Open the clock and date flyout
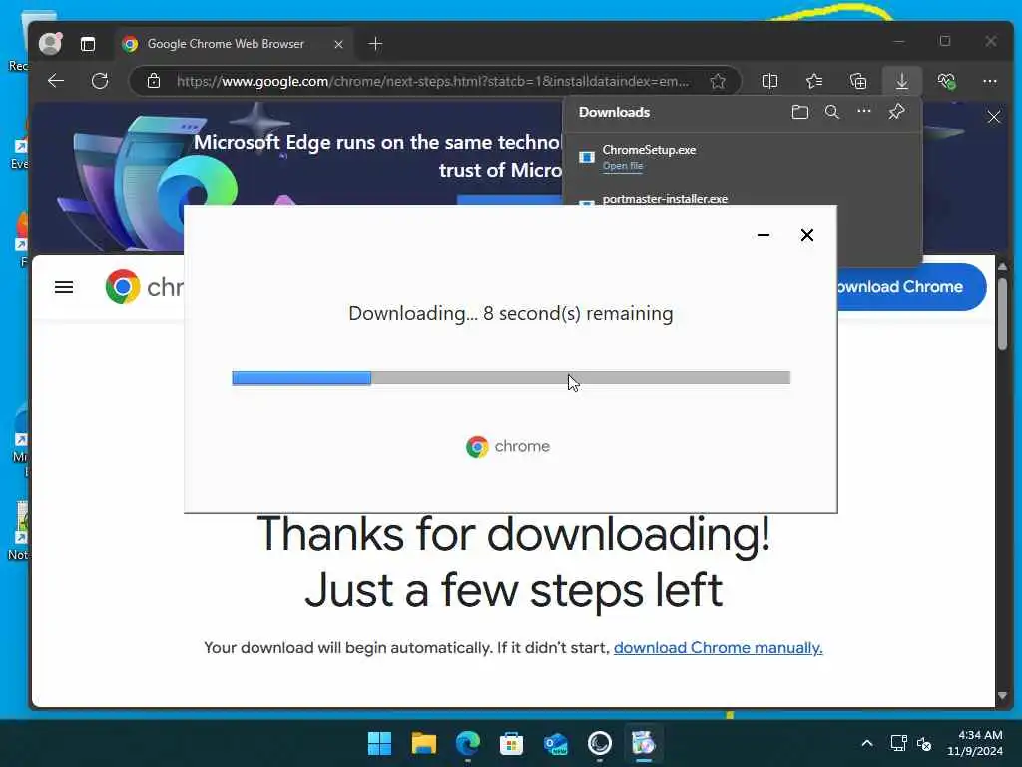1022x767 pixels. (x=975, y=743)
